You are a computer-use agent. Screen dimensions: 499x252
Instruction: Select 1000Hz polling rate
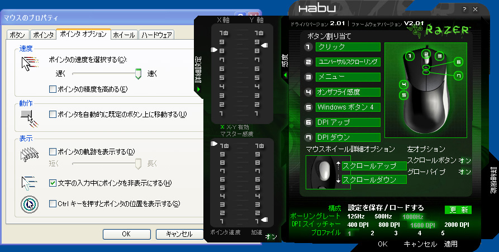(413, 217)
